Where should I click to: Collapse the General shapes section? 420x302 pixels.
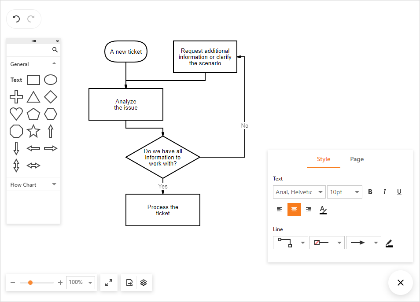click(x=54, y=63)
